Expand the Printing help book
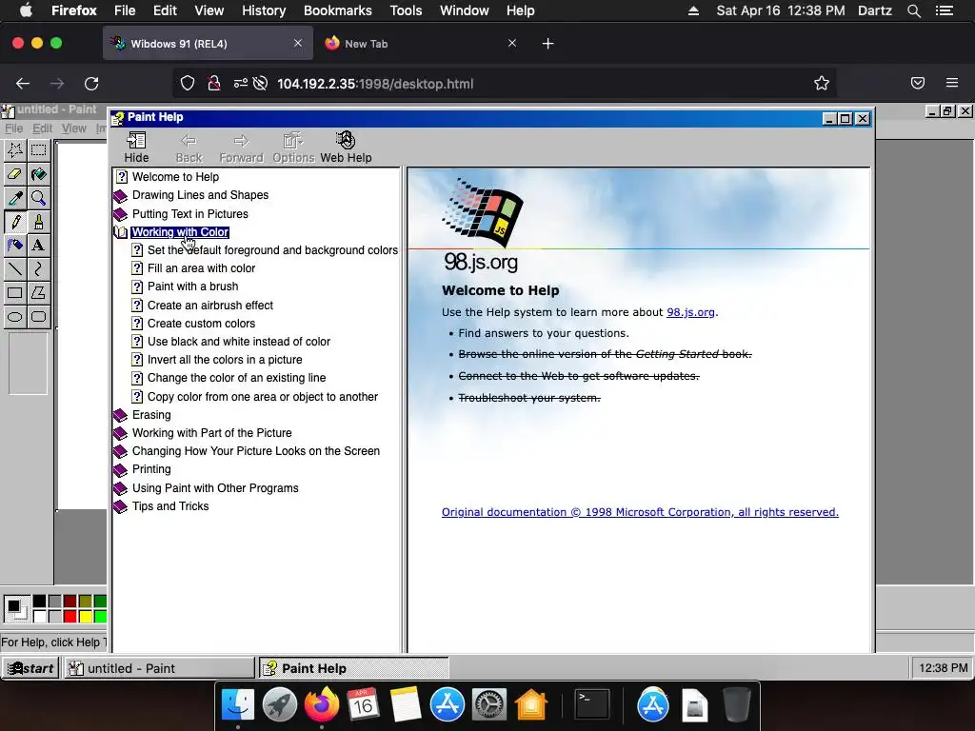 click(151, 469)
